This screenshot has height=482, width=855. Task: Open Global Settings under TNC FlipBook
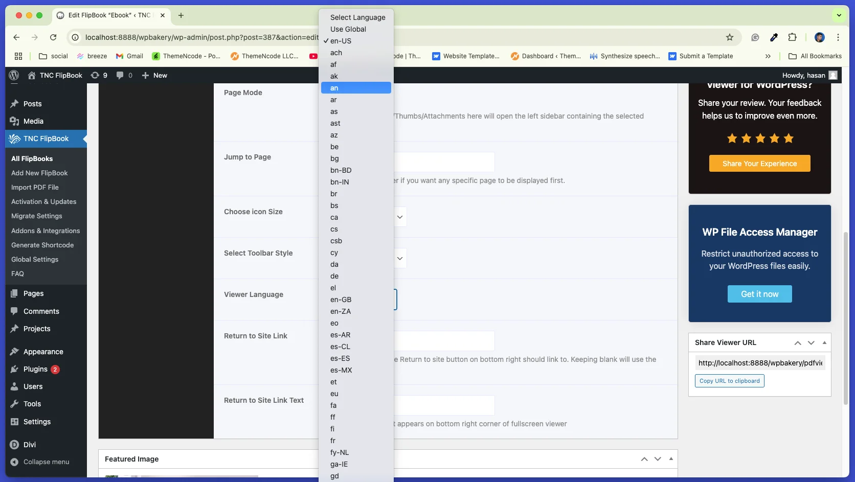pyautogui.click(x=35, y=259)
